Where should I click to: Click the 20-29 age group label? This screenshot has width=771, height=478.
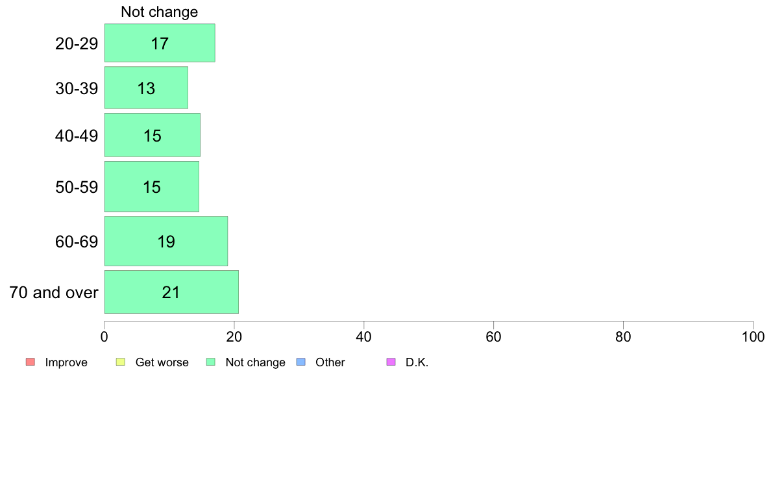click(x=77, y=44)
